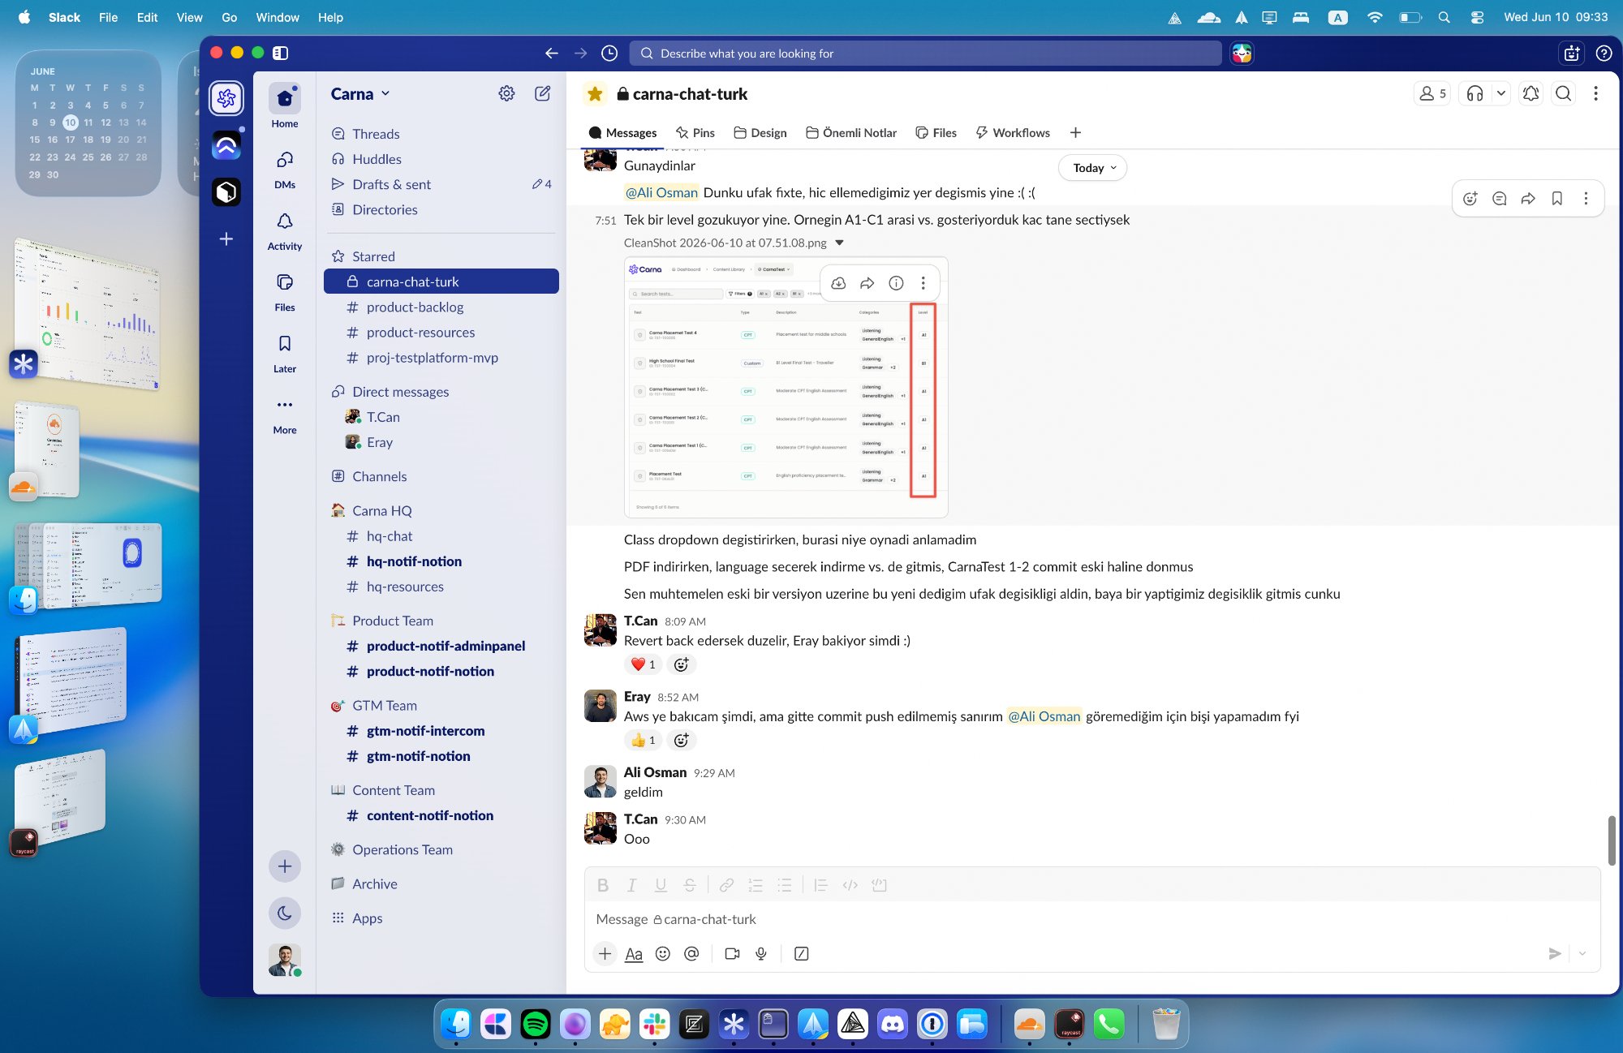1623x1053 pixels.
Task: Add a new tab with plus
Action: pos(1075,132)
